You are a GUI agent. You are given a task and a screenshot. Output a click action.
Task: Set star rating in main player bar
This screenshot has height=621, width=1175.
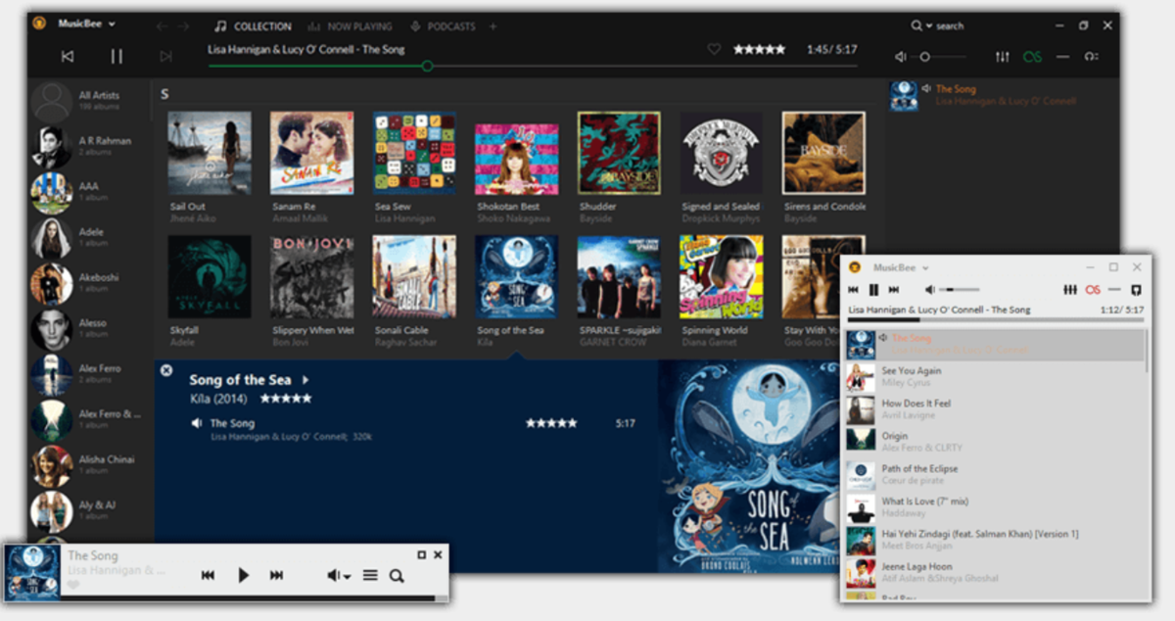click(759, 50)
